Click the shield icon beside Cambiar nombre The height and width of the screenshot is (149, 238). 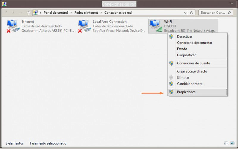pyautogui.click(x=171, y=84)
